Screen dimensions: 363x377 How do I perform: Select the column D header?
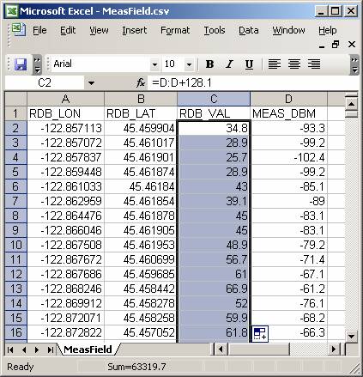[x=288, y=99]
